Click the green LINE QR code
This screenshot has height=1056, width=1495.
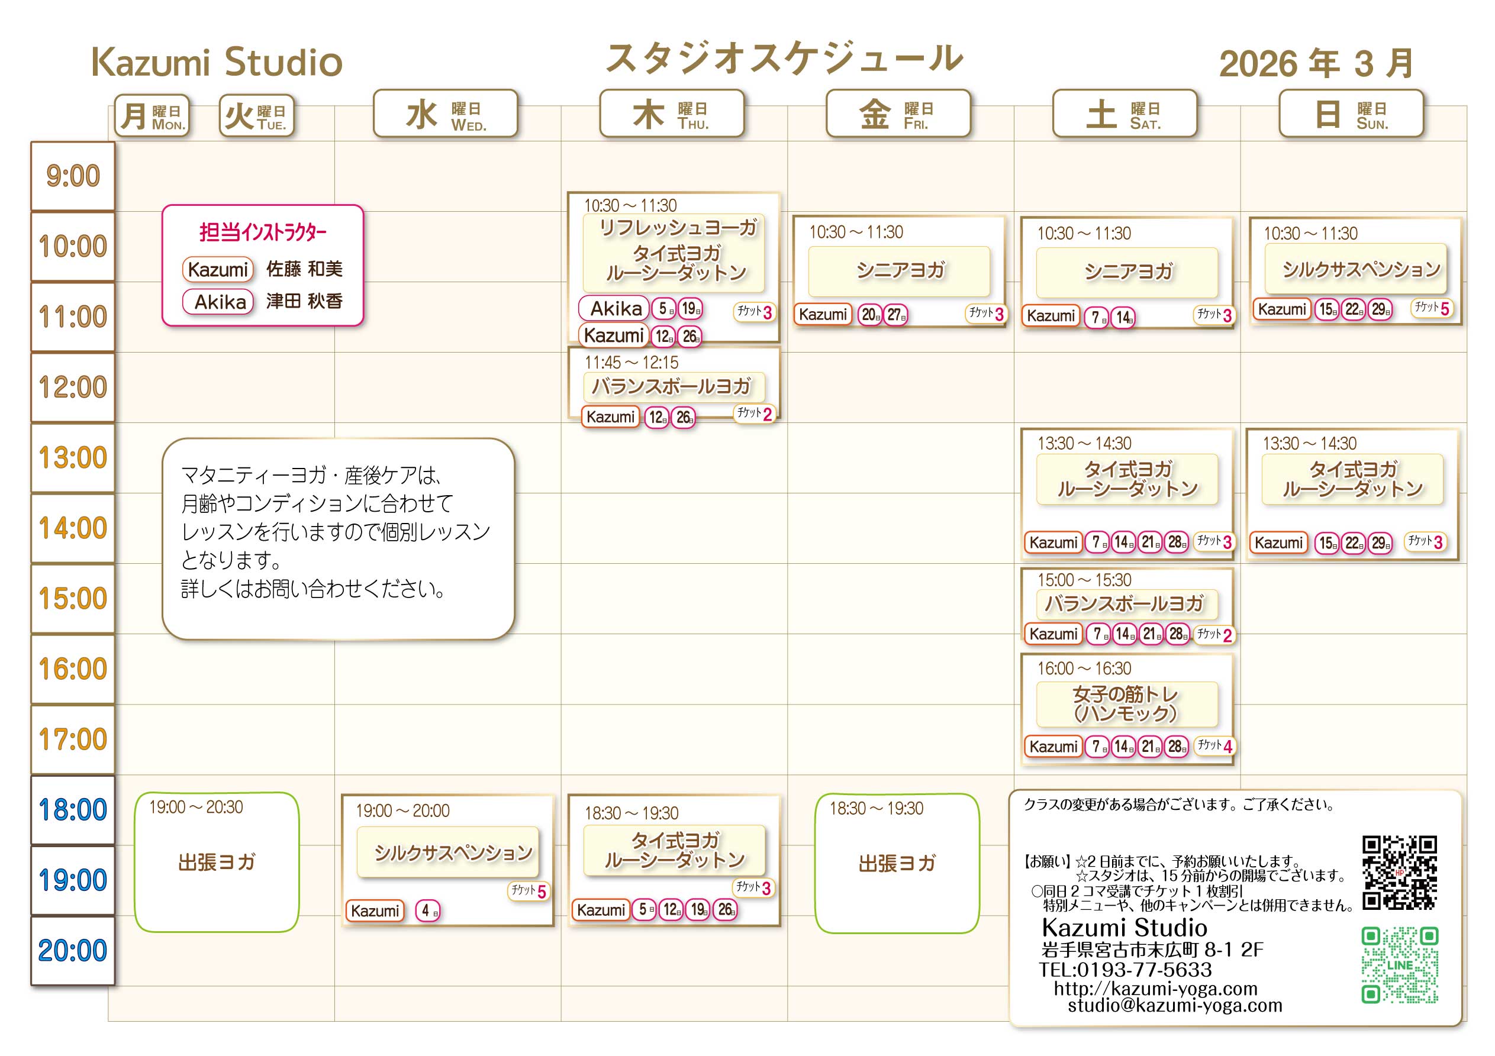pos(1399,964)
